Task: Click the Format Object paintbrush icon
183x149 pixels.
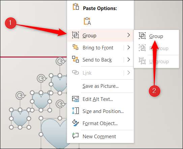Action: (x=75, y=123)
